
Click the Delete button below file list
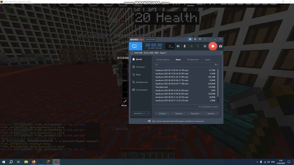(x=211, y=113)
